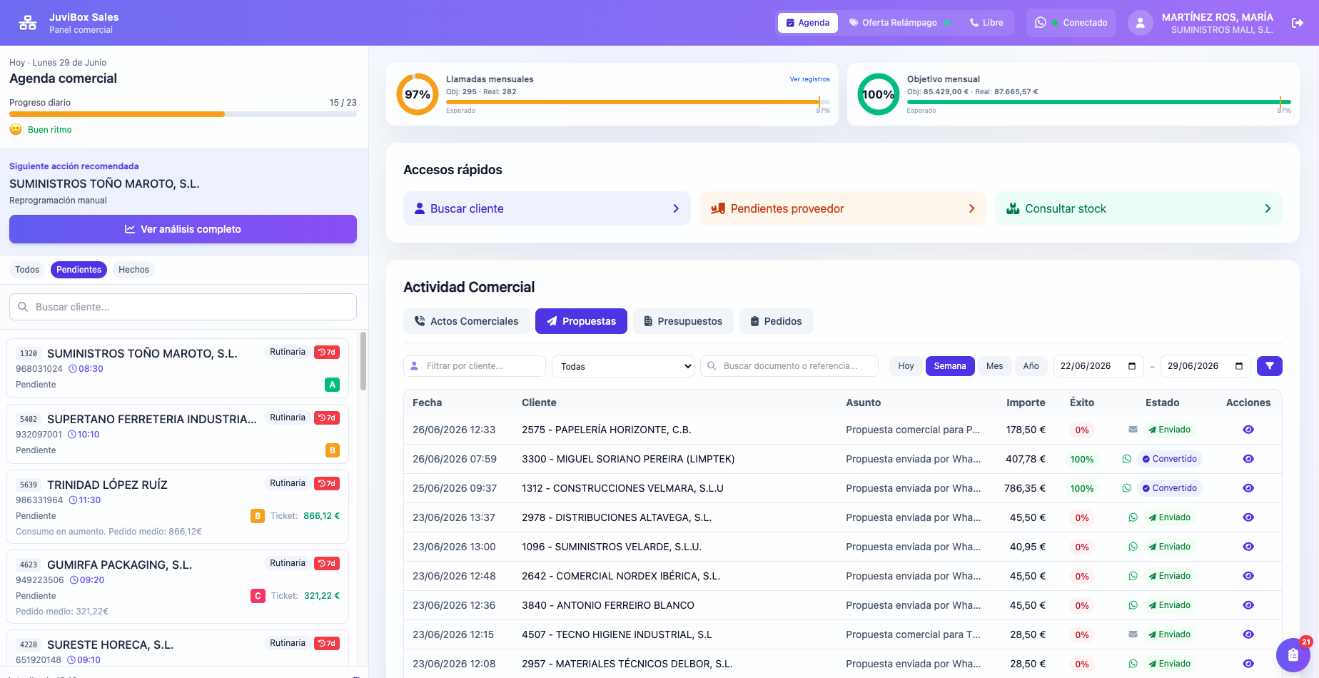Click the Progreso diario progress bar

pyautogui.click(x=183, y=114)
